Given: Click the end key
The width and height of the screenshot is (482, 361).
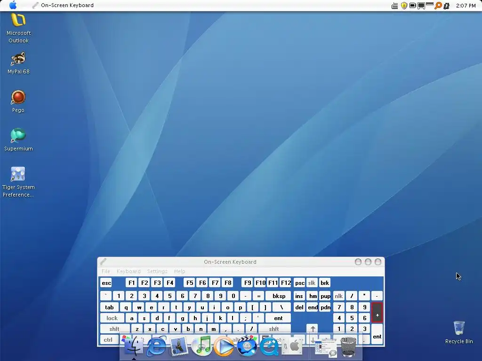Looking at the screenshot, I should [313, 307].
